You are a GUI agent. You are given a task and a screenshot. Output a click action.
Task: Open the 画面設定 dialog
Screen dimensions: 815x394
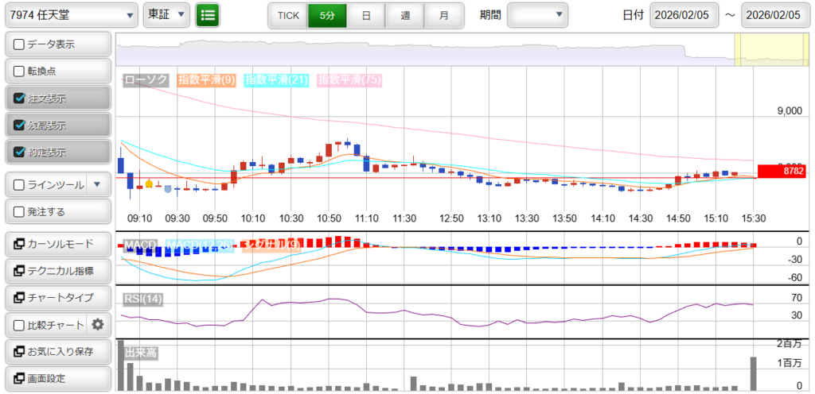[57, 378]
